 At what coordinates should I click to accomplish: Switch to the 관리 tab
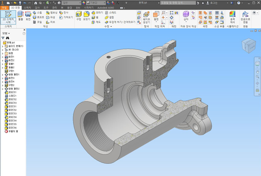point(55,8)
